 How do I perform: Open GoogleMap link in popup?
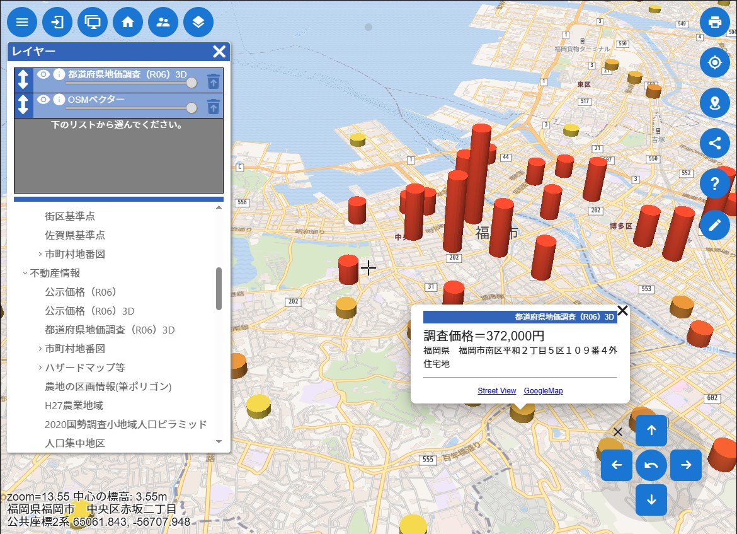click(x=543, y=391)
